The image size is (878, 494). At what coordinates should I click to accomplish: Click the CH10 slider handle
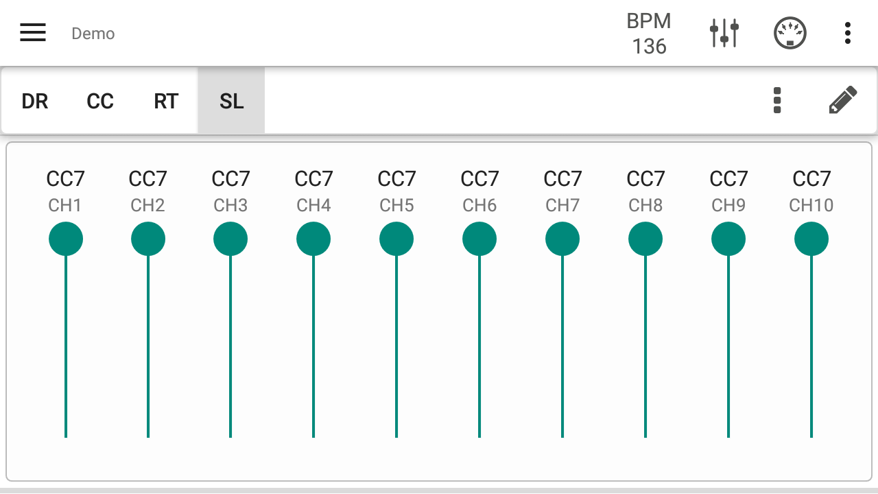click(811, 239)
